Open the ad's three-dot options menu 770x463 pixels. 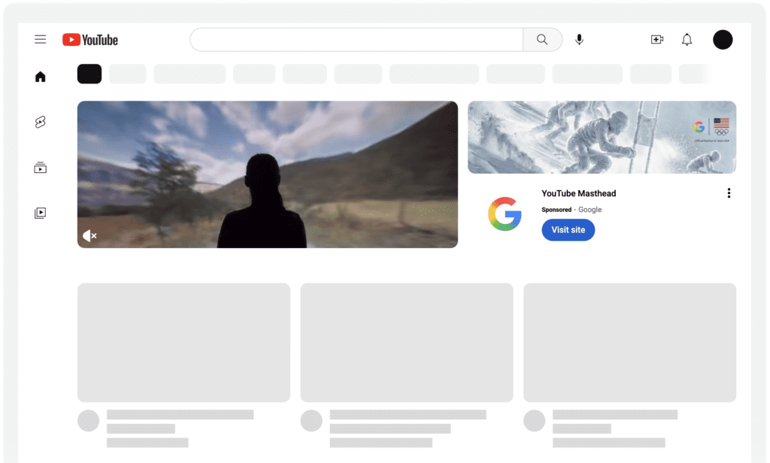[728, 193]
